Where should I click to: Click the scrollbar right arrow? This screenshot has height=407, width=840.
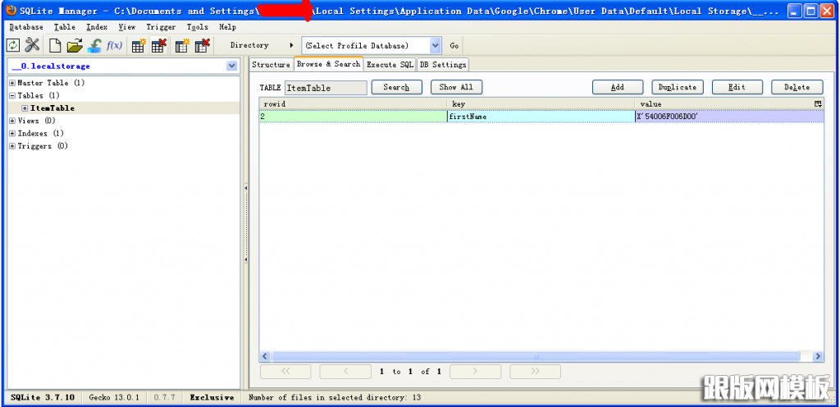point(818,356)
